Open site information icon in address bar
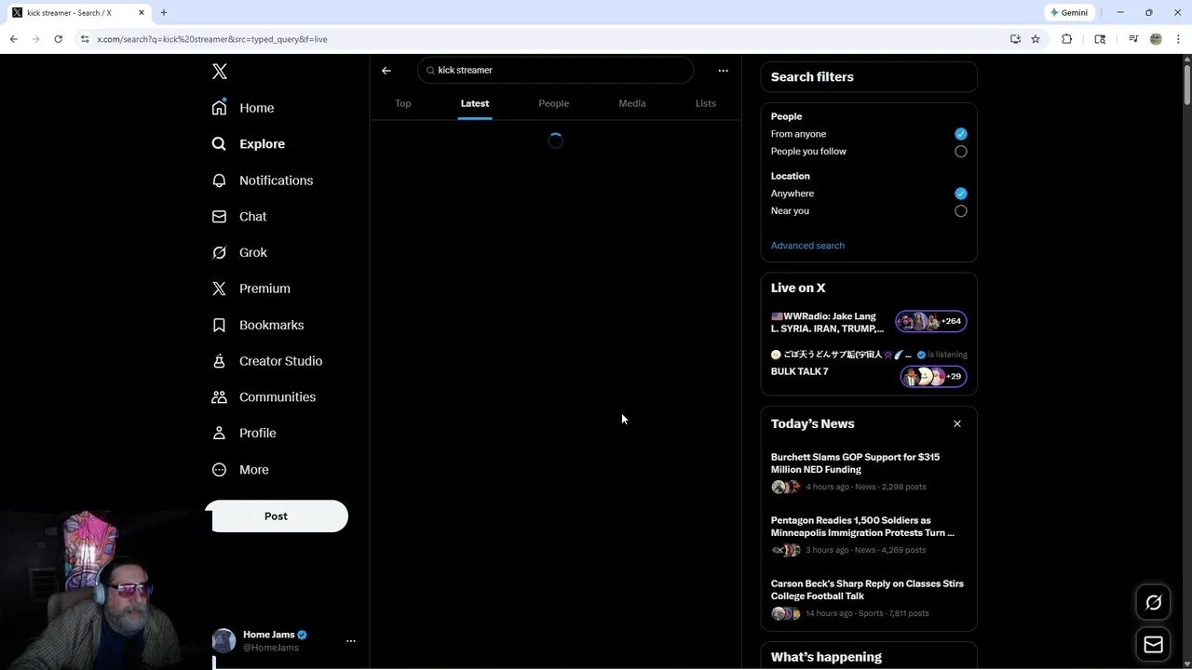The image size is (1192, 670). (x=85, y=39)
